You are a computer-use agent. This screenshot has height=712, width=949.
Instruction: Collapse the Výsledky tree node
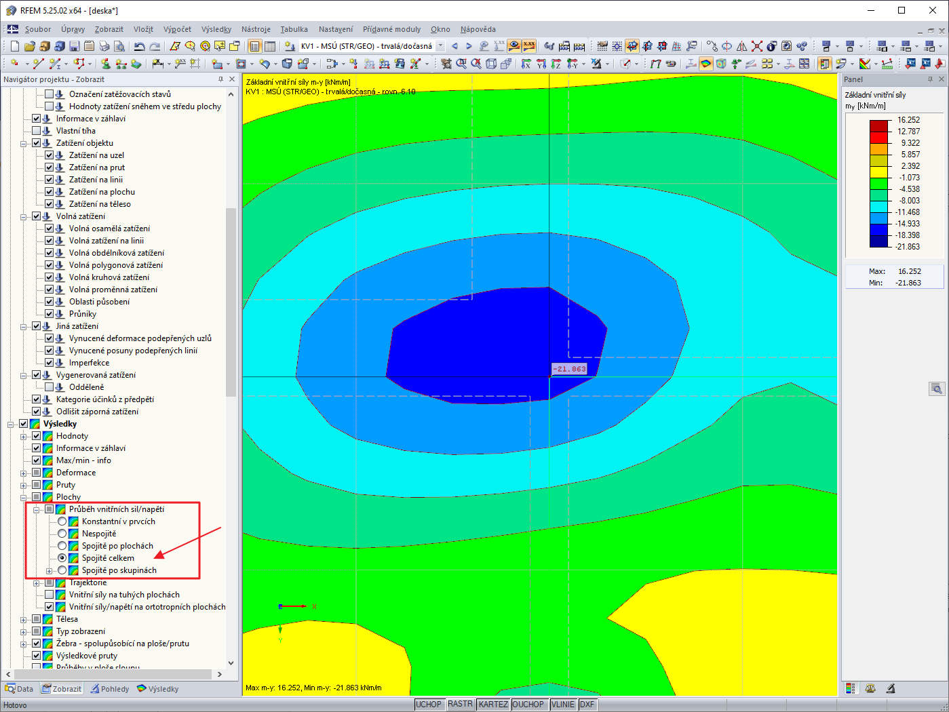point(11,424)
